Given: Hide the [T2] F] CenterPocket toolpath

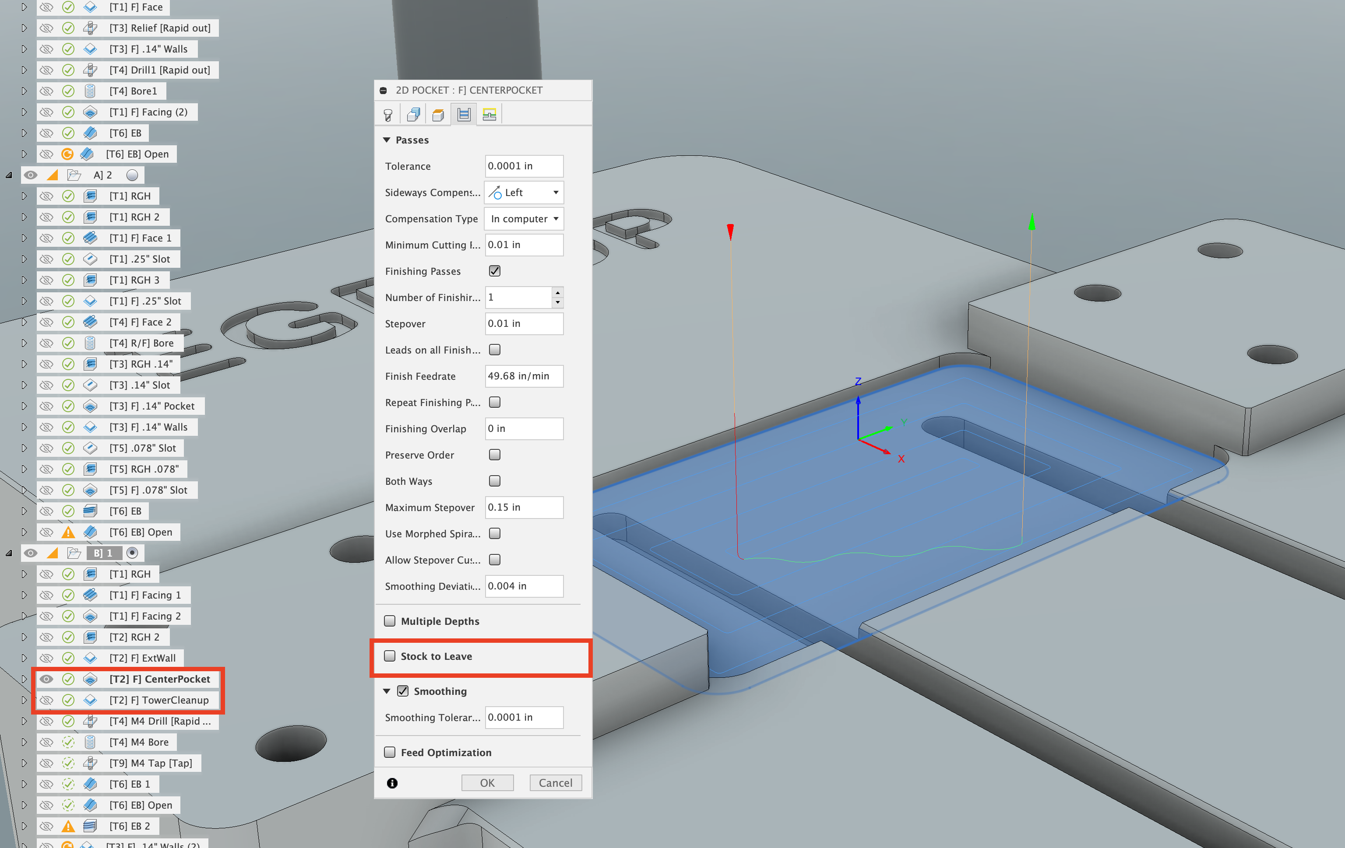Looking at the screenshot, I should pos(46,679).
